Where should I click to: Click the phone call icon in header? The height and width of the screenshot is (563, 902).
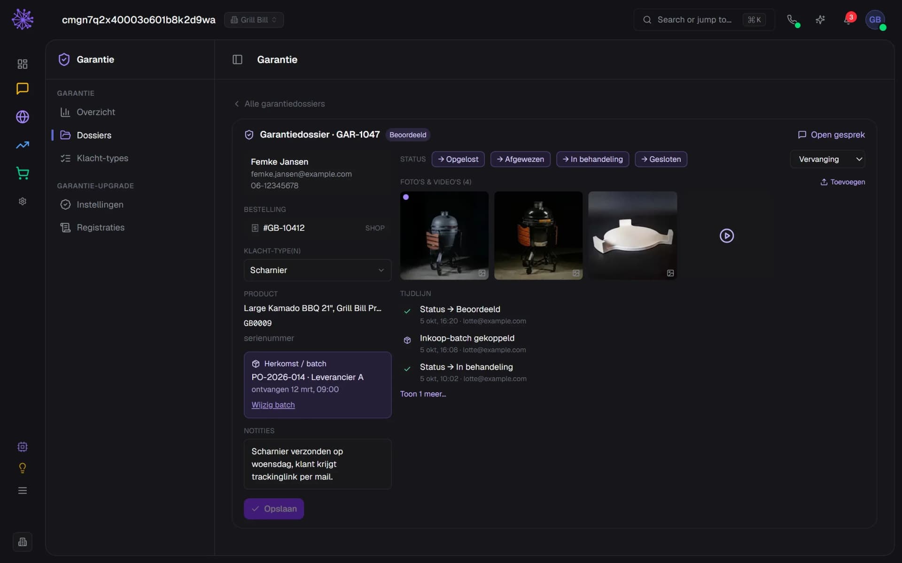[x=793, y=20]
